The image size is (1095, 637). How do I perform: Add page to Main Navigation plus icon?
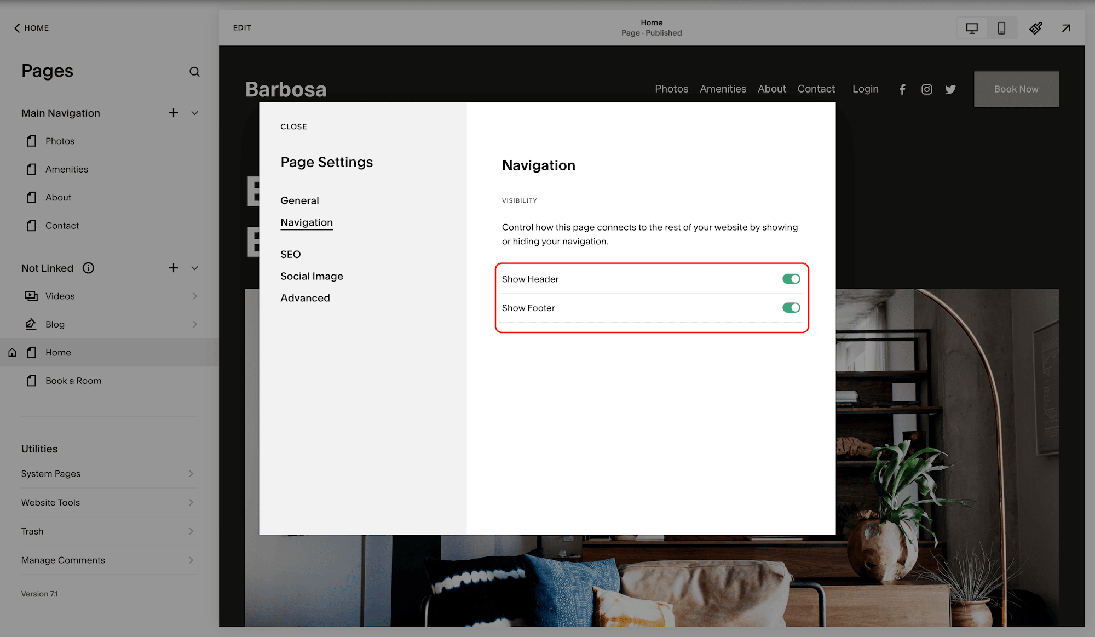point(174,113)
